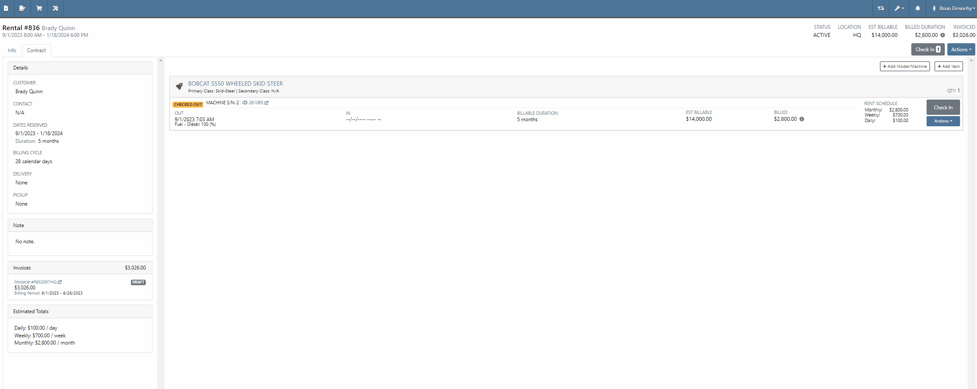Click Add Model/Machine button
This screenshot has width=977, height=389.
tap(905, 67)
